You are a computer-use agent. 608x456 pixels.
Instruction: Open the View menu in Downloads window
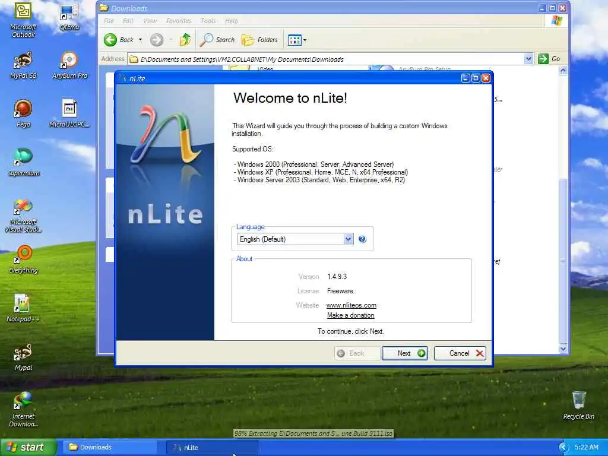(150, 21)
